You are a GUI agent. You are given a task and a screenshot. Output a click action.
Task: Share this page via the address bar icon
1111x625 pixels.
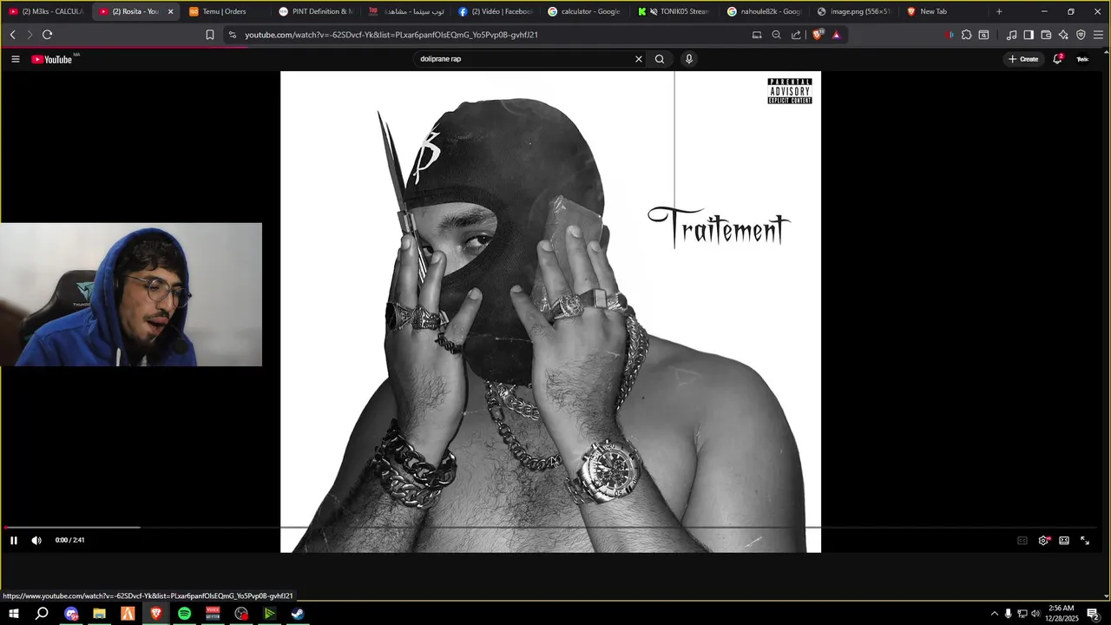pos(796,35)
